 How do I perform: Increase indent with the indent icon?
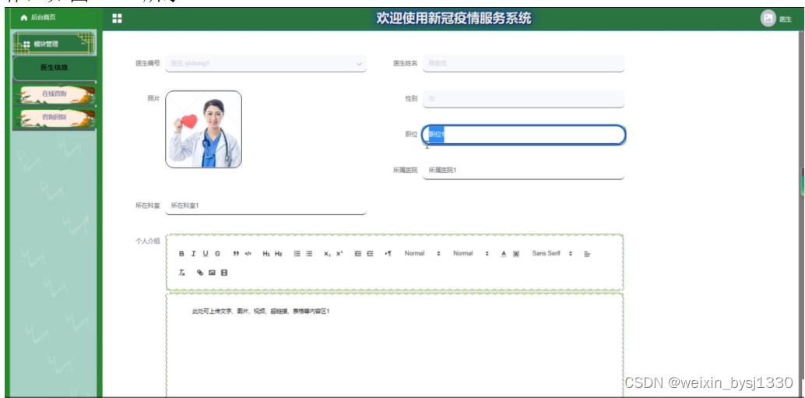coord(370,254)
